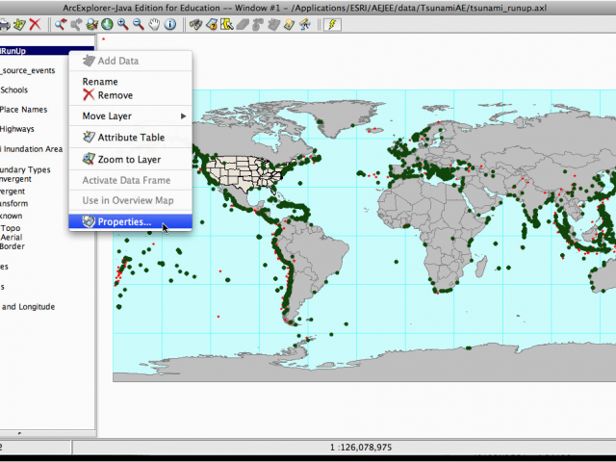Click the red X Remove Layer toolbar icon

pyautogui.click(x=36, y=24)
